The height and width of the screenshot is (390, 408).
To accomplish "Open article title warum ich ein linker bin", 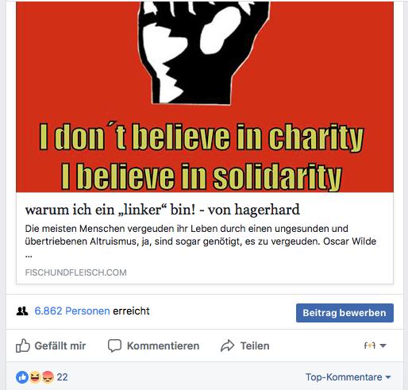I will (x=163, y=210).
